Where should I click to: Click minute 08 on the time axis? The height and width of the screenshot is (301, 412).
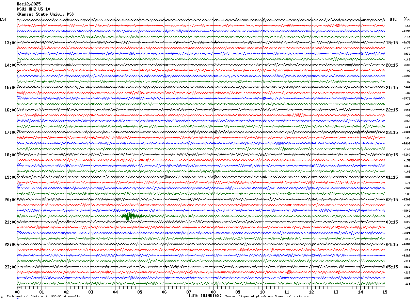pos(213,292)
